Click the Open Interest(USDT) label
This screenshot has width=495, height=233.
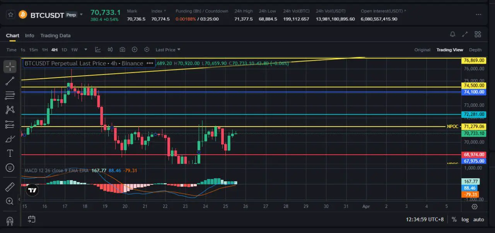click(x=384, y=11)
